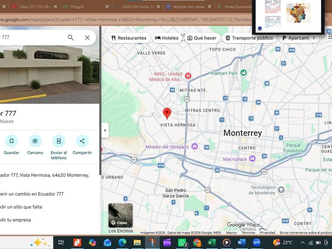332x249 pixels.
Task: Open Microsoft Edge from the taskbar
Action: click(122, 242)
